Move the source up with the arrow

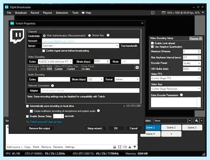130,147
